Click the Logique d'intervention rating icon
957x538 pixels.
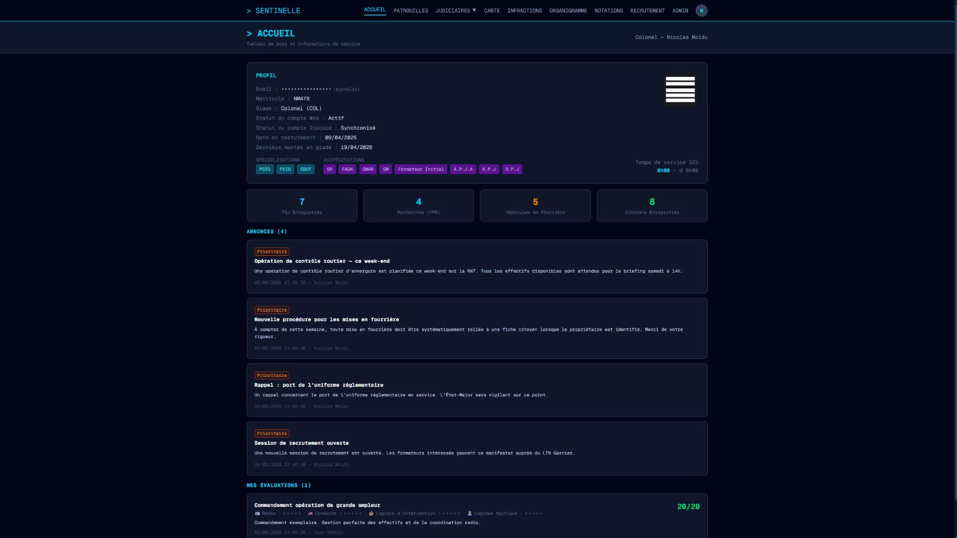point(371,514)
